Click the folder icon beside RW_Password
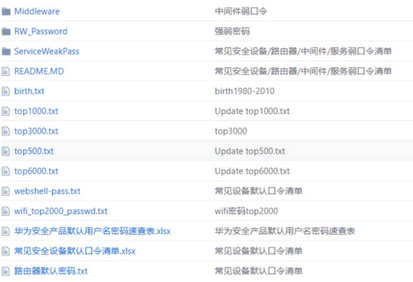This screenshot has height=282, width=413. 6,31
